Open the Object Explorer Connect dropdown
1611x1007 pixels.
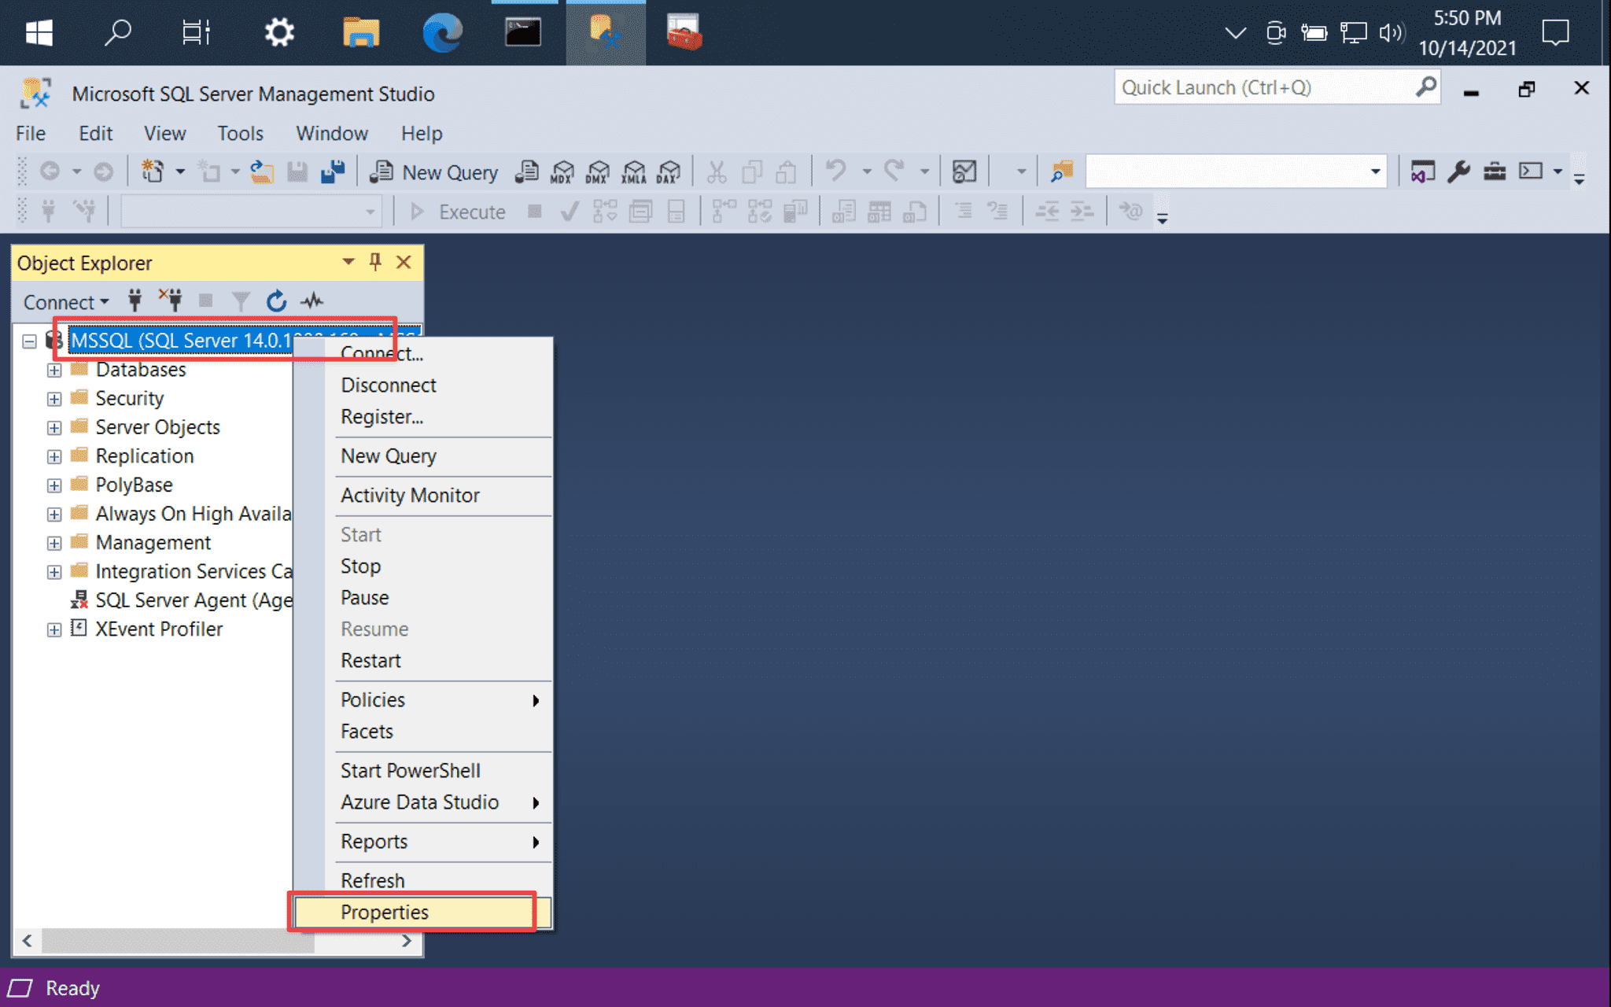[66, 302]
